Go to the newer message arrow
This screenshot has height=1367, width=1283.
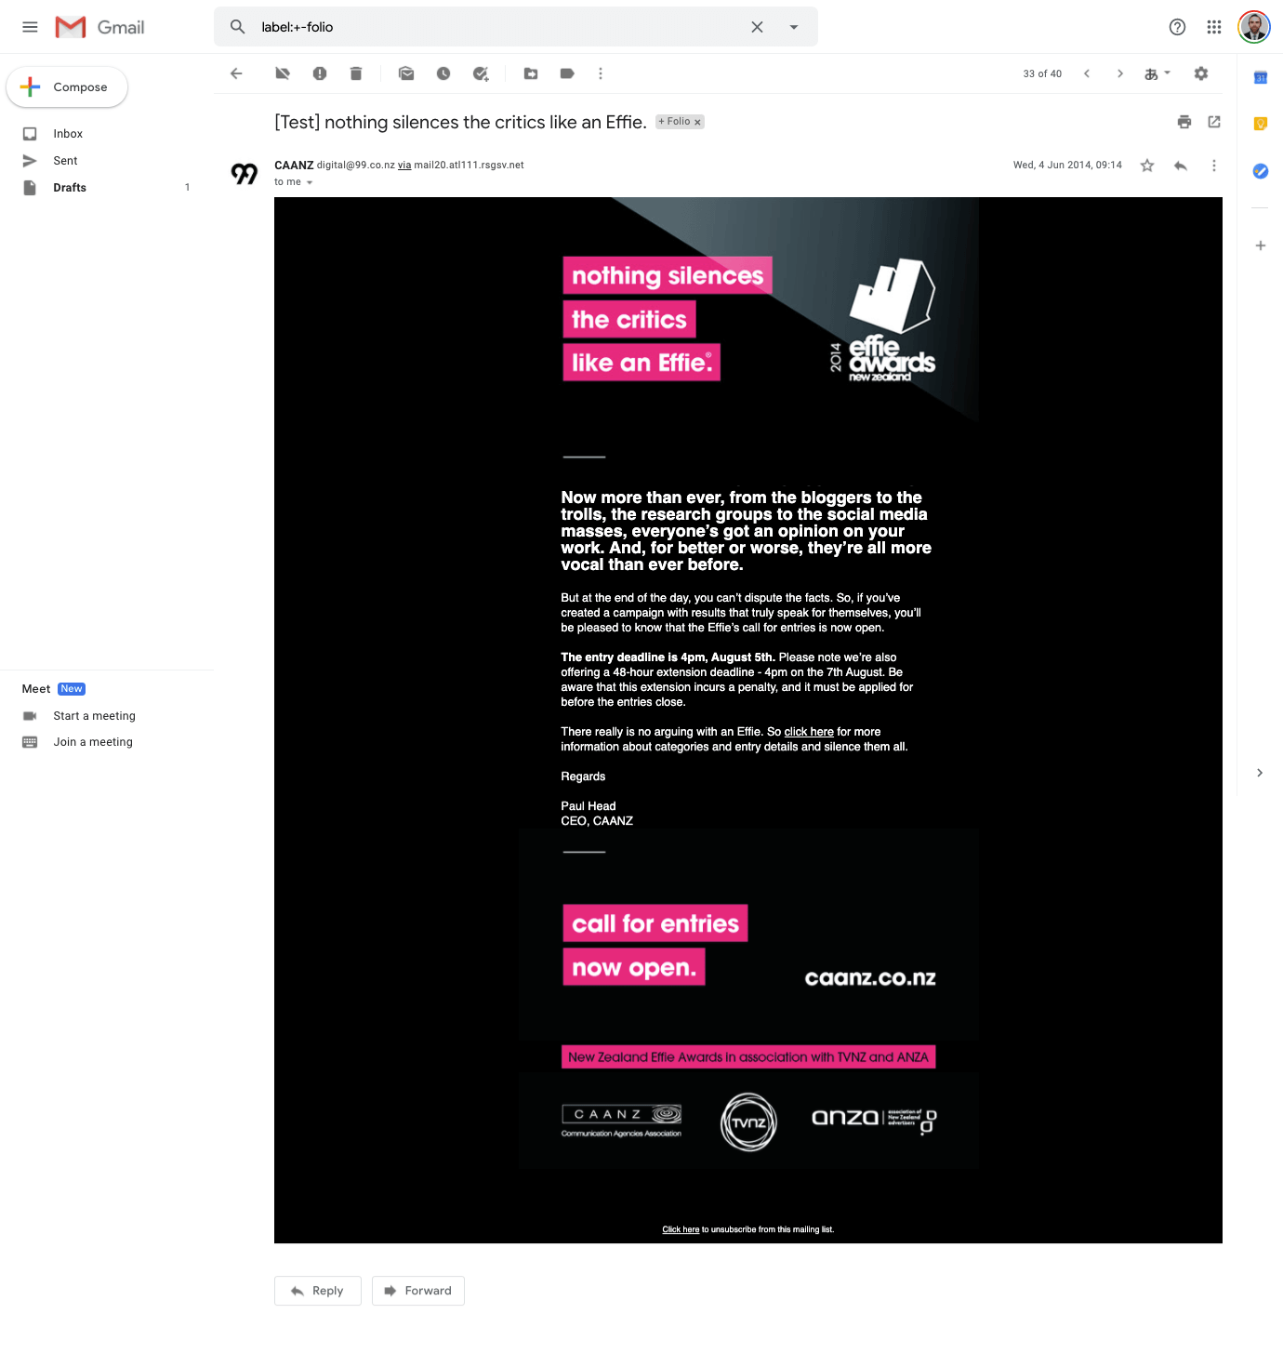(x=1087, y=73)
